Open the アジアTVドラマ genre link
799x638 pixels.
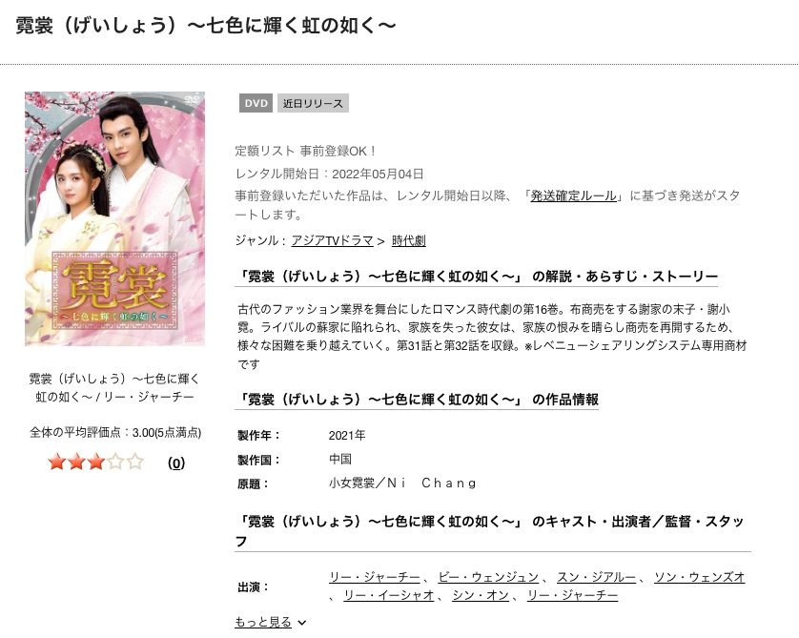(x=332, y=240)
